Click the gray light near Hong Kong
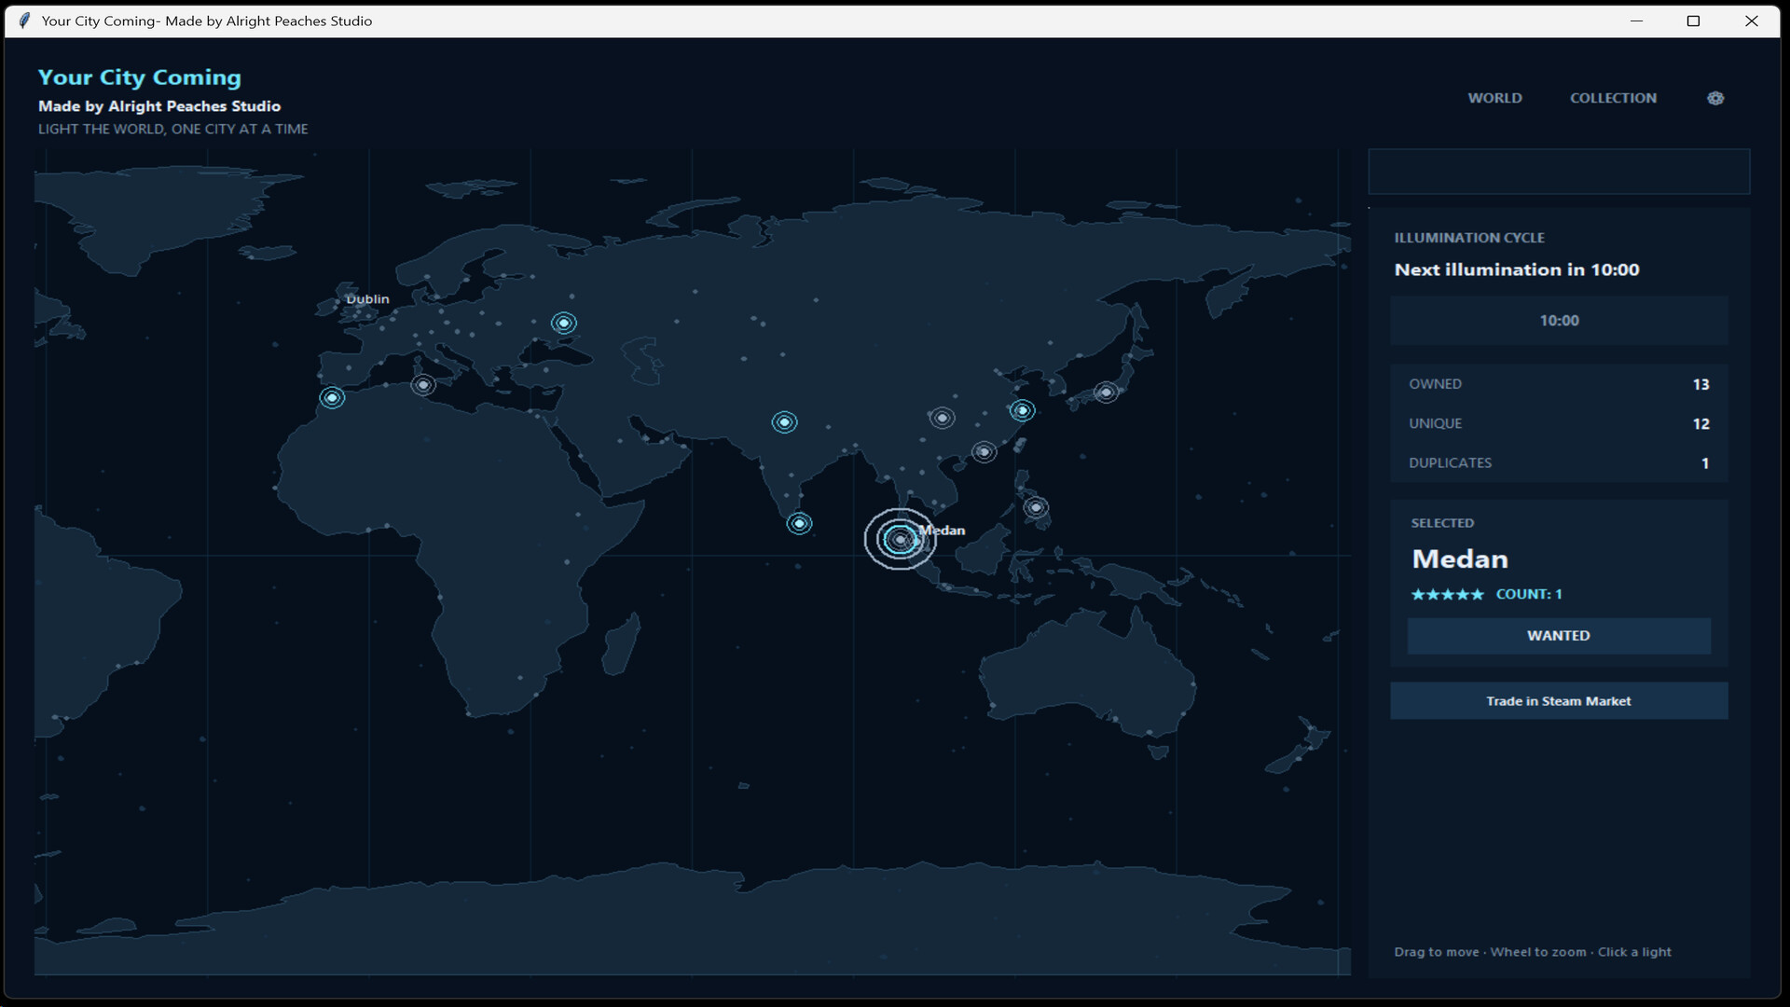 click(984, 452)
